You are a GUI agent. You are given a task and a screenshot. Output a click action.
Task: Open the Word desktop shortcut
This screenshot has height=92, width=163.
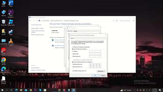(11, 4)
